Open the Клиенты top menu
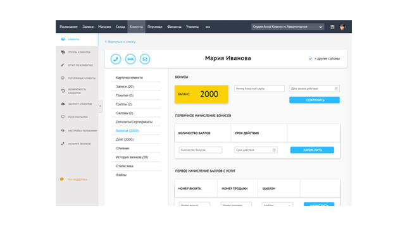The height and width of the screenshot is (232, 405). [137, 27]
